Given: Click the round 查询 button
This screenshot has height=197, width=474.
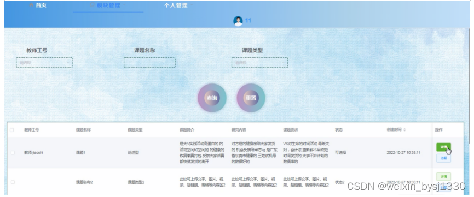Looking at the screenshot, I should coord(212,98).
